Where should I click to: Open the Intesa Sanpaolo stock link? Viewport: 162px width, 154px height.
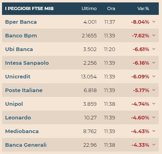[27, 63]
